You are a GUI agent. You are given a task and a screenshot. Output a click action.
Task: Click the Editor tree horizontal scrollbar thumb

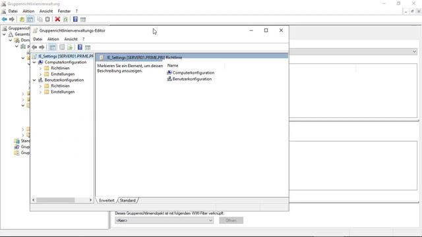pyautogui.click(x=55, y=200)
